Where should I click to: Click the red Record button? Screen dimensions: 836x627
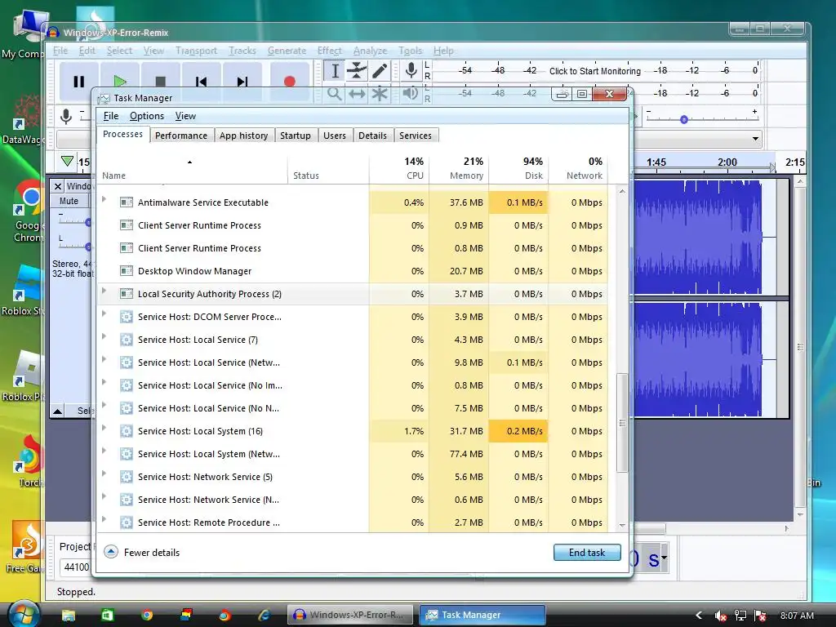289,82
